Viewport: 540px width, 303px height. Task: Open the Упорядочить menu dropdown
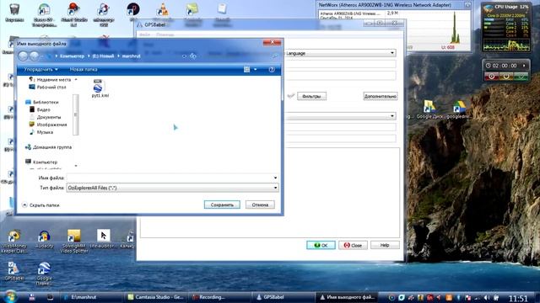[x=40, y=69]
